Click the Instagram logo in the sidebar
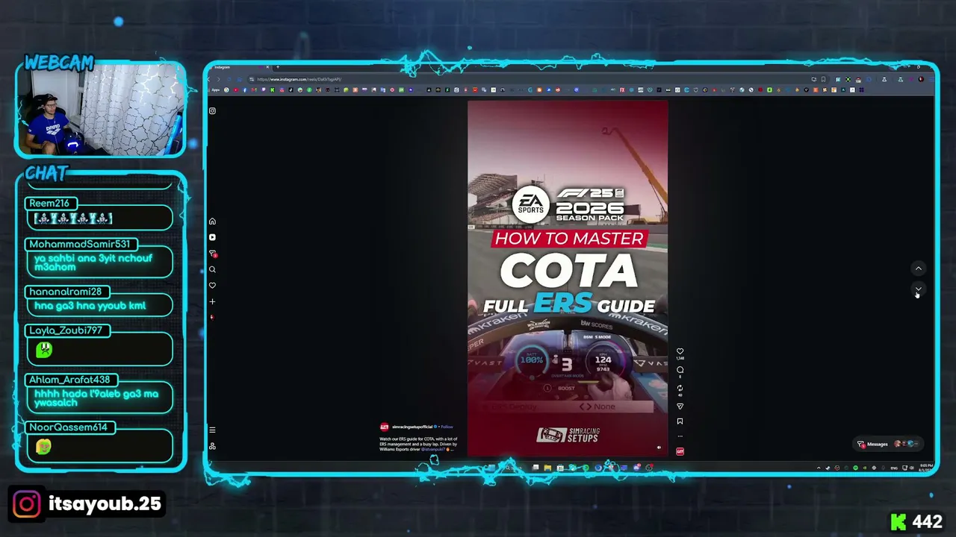 point(212,111)
